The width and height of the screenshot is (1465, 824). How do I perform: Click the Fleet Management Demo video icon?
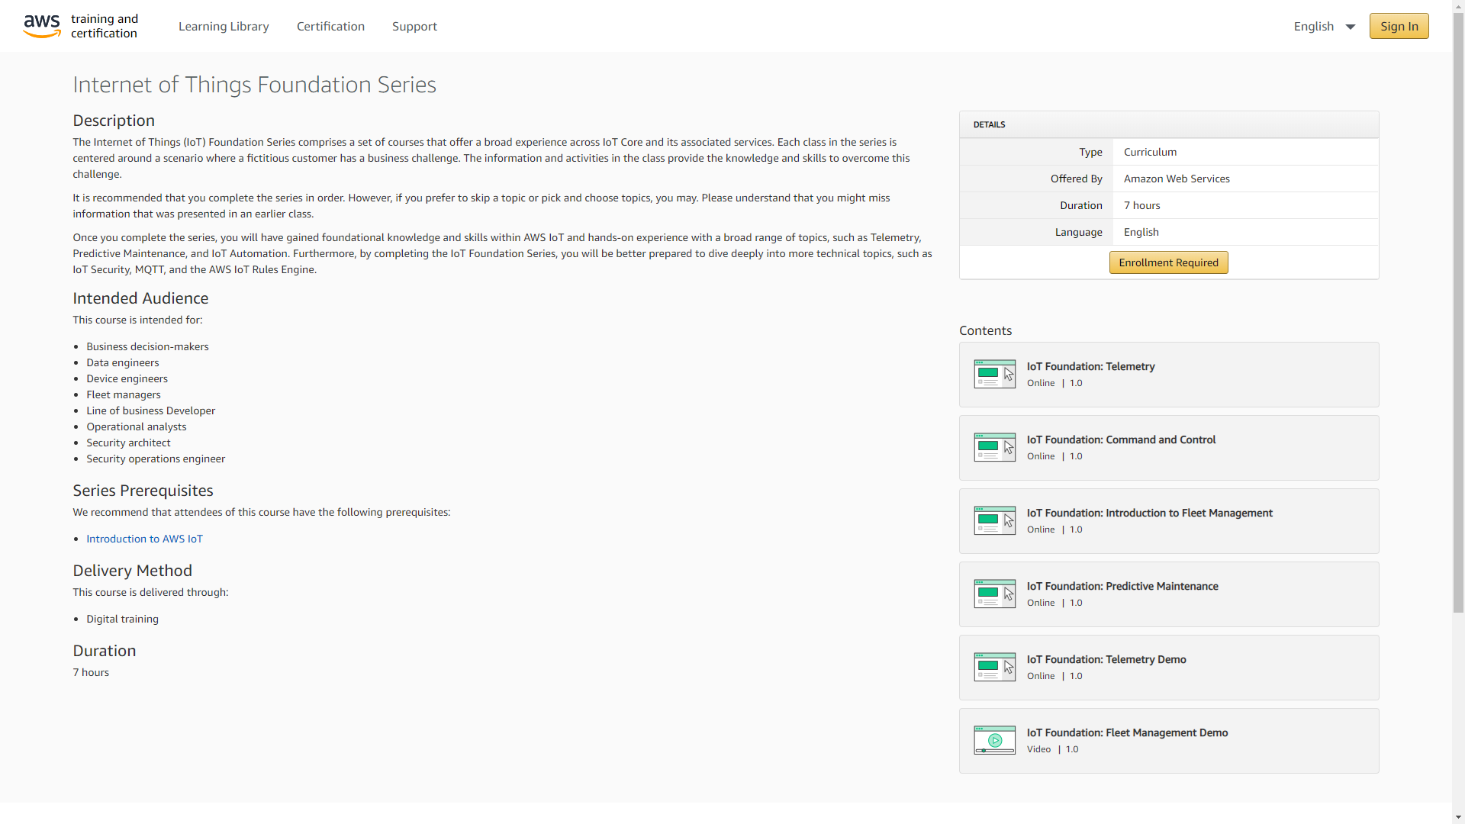[x=994, y=740]
